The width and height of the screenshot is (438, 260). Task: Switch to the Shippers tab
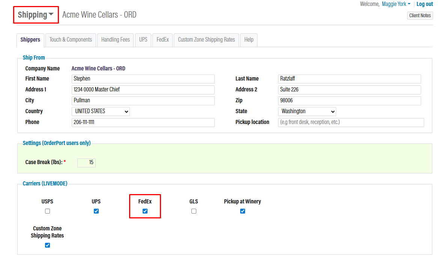click(30, 40)
